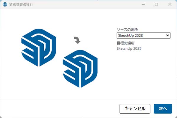Close the 拡張機能の移行 dialog
The image size is (177, 118).
point(170,4)
